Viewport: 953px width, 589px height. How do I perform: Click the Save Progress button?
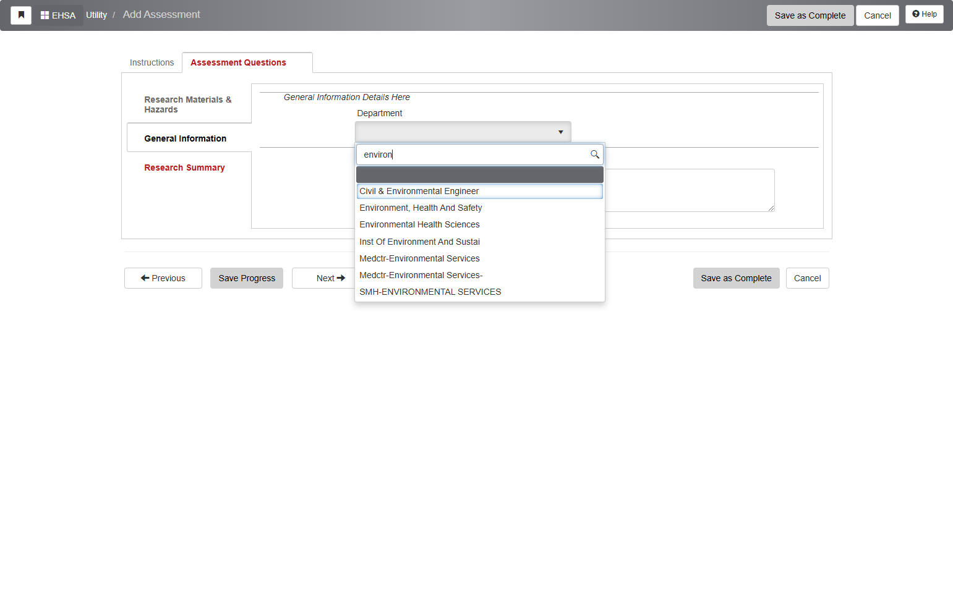[247, 278]
